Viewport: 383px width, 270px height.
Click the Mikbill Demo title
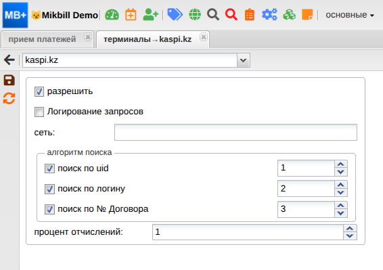tap(70, 15)
